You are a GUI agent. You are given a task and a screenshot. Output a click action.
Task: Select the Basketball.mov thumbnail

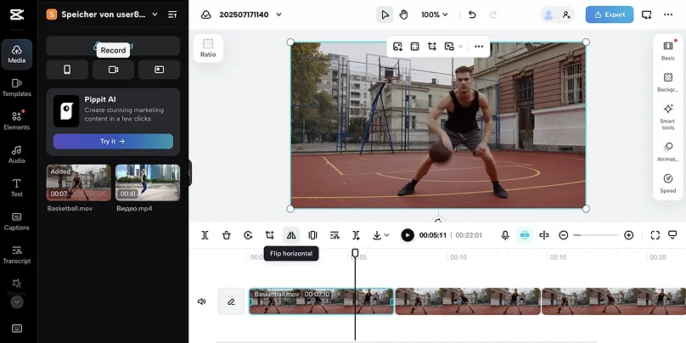click(x=79, y=183)
